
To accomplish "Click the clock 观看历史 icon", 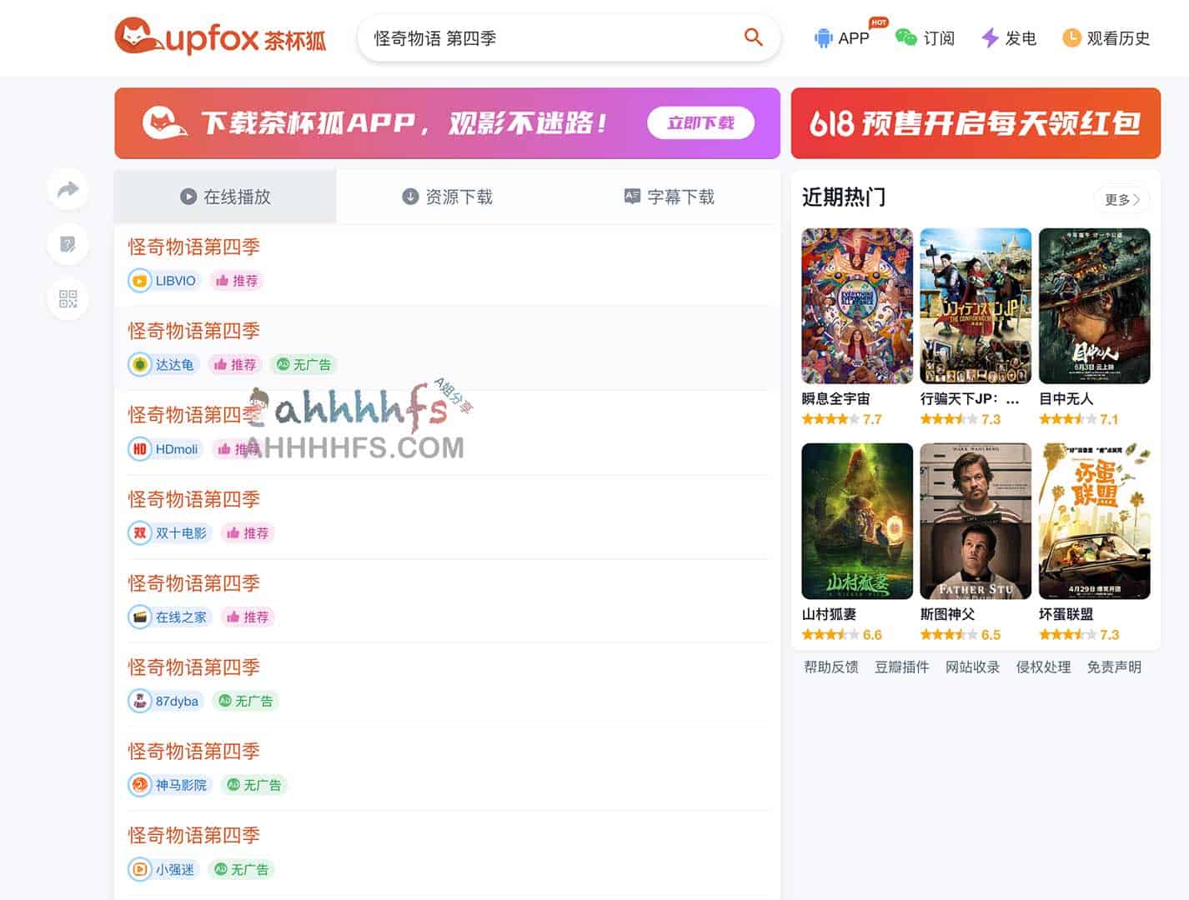I will (x=1071, y=38).
